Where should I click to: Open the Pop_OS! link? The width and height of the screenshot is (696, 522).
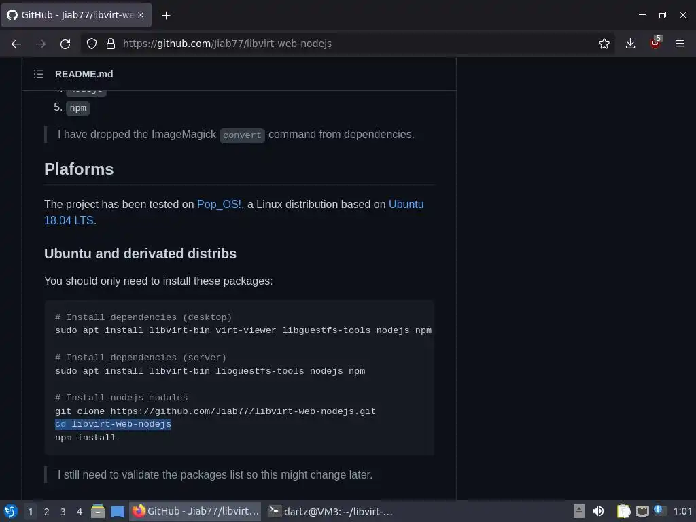coord(219,204)
